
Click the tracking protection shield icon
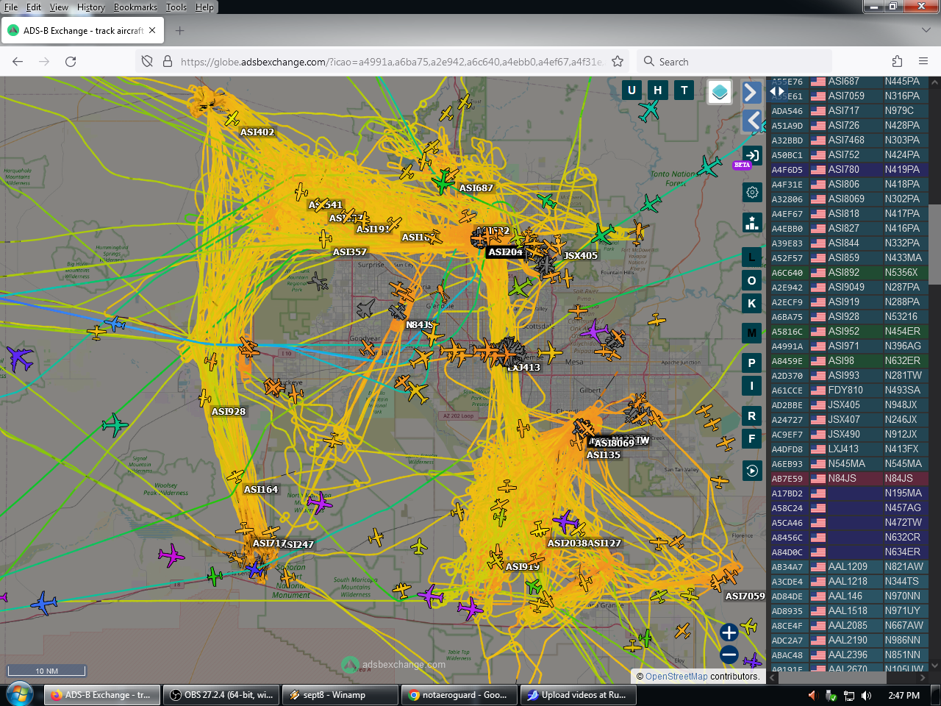coord(147,62)
